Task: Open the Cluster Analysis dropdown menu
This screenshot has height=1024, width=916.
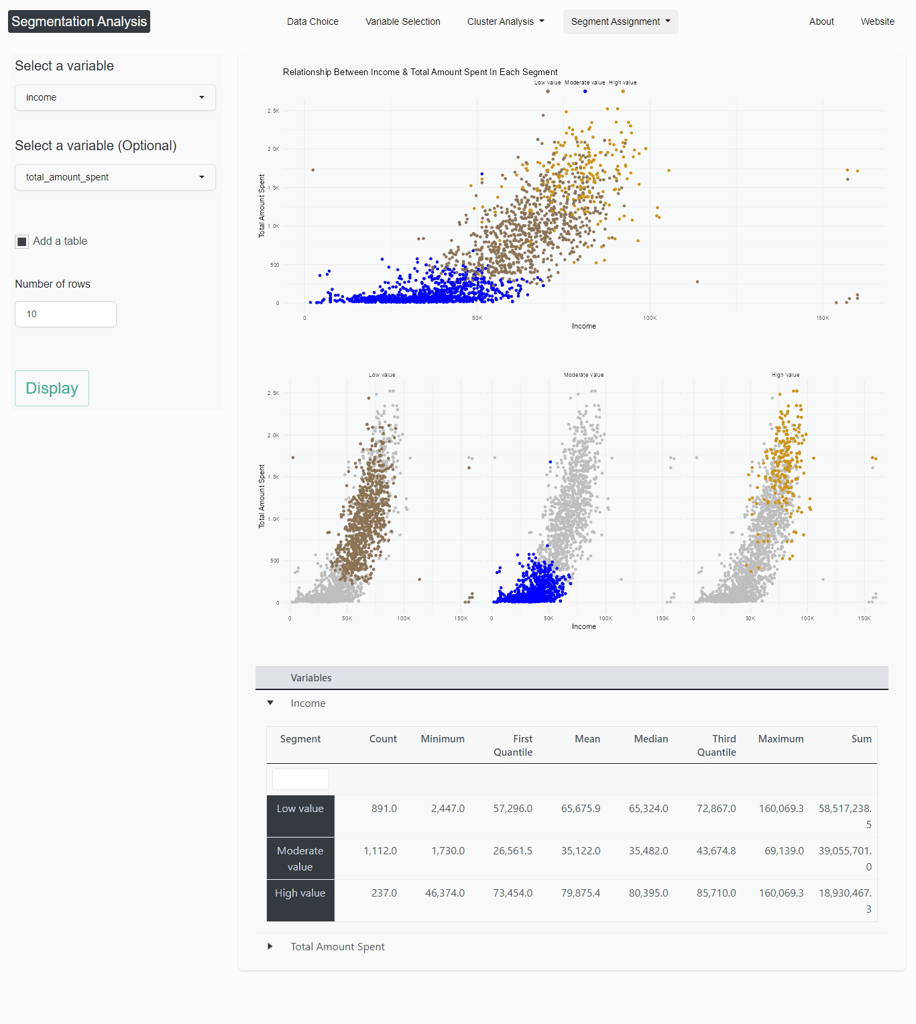Action: pyautogui.click(x=506, y=21)
